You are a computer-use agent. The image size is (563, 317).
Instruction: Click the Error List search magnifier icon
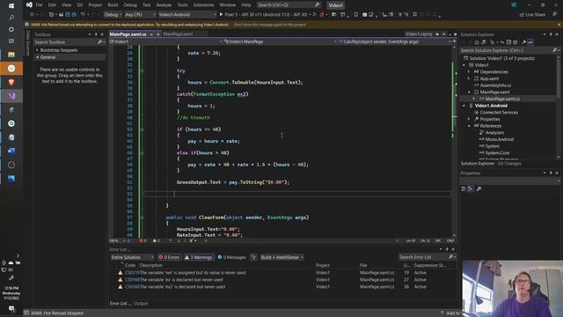pos(451,256)
